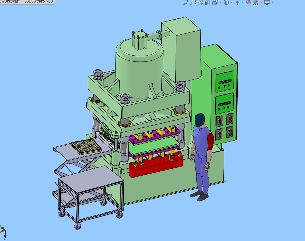Click the Display Style icon

[x=226, y=3]
